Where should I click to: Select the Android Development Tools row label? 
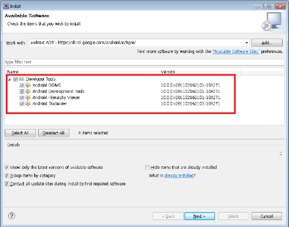tap(58, 91)
